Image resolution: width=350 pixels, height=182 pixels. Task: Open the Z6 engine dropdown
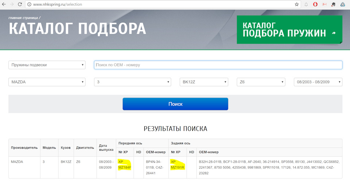[261, 82]
